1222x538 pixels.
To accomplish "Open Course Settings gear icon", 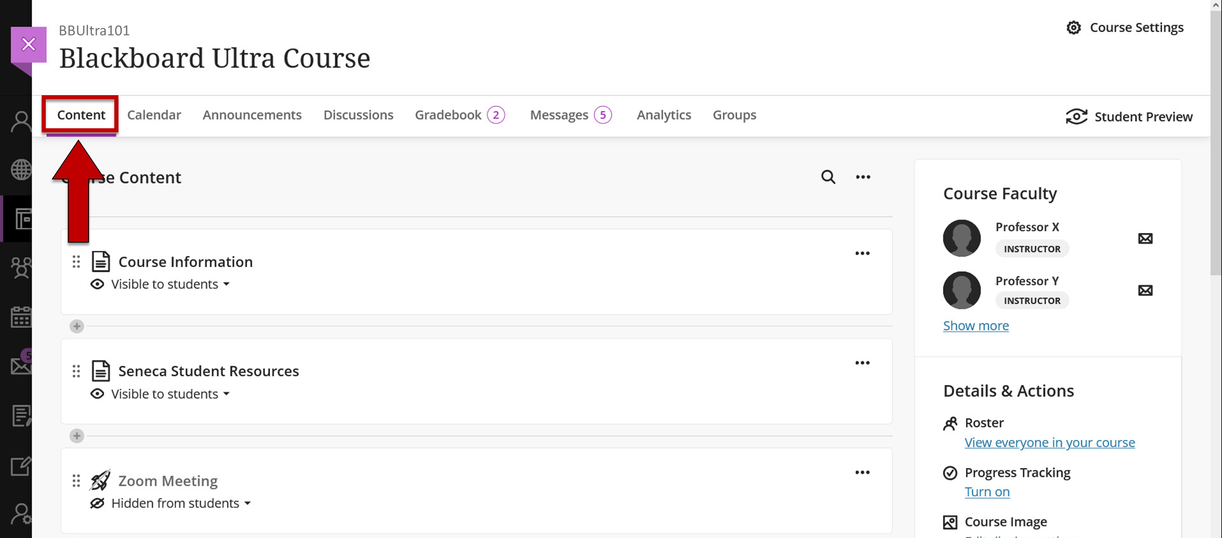I will 1073,27.
